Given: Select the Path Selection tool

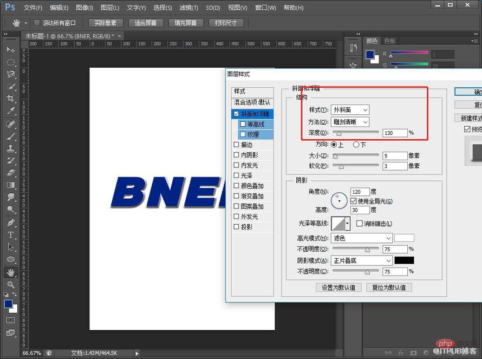Looking at the screenshot, I should click(x=11, y=247).
